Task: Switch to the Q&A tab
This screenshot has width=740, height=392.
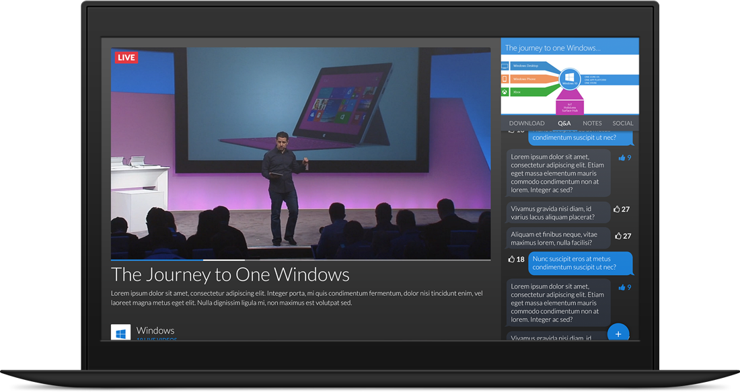Action: pos(564,123)
